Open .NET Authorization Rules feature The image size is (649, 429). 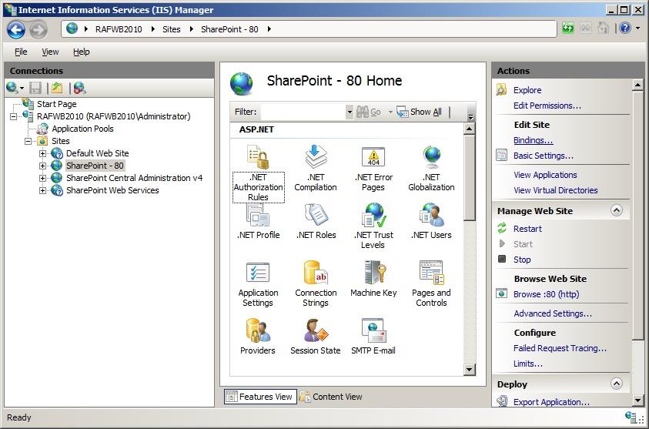click(258, 173)
